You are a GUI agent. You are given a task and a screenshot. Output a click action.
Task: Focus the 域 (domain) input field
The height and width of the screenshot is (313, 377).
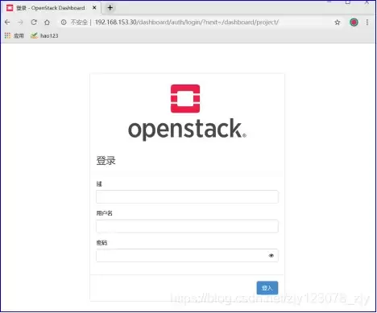187,196
